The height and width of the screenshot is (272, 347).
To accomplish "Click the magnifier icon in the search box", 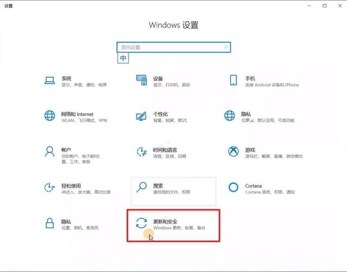I will coord(226,47).
